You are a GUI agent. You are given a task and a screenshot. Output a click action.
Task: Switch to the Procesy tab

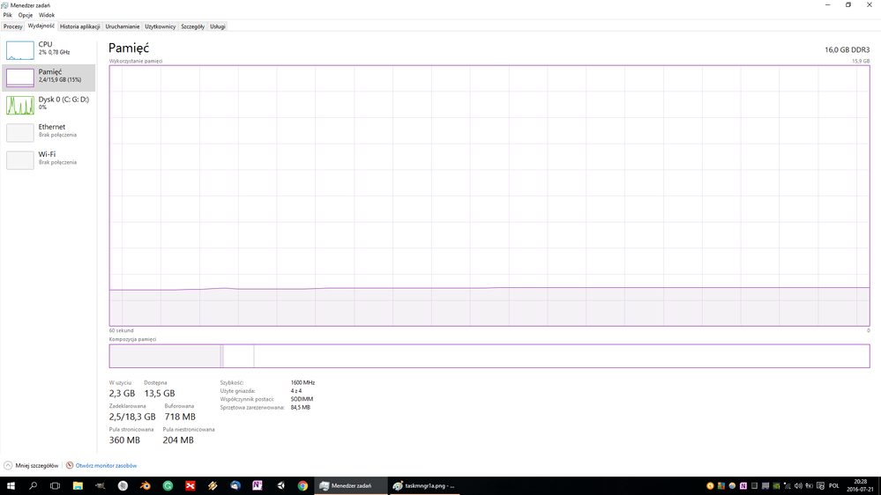(13, 26)
